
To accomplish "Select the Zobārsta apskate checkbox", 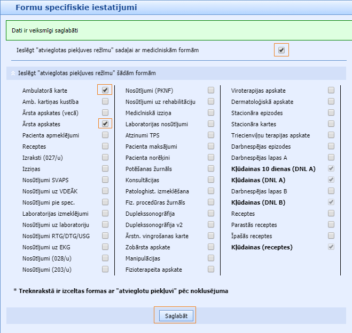I will pyautogui.click(x=212, y=247).
